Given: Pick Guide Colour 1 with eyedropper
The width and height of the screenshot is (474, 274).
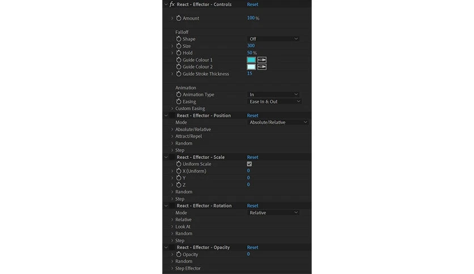Looking at the screenshot, I should [262, 60].
